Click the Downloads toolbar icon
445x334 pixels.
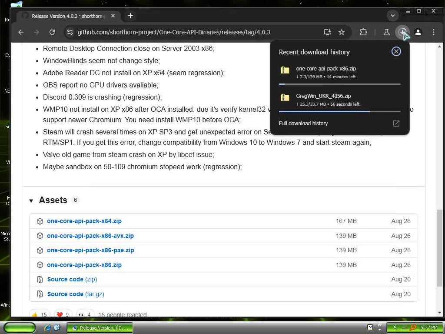coord(402,32)
